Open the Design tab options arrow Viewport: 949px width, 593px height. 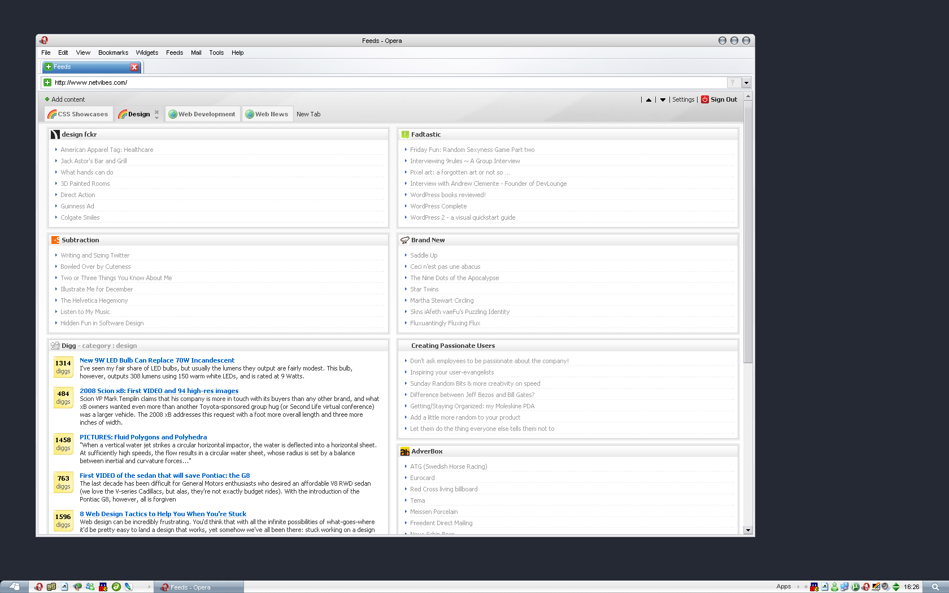point(157,117)
